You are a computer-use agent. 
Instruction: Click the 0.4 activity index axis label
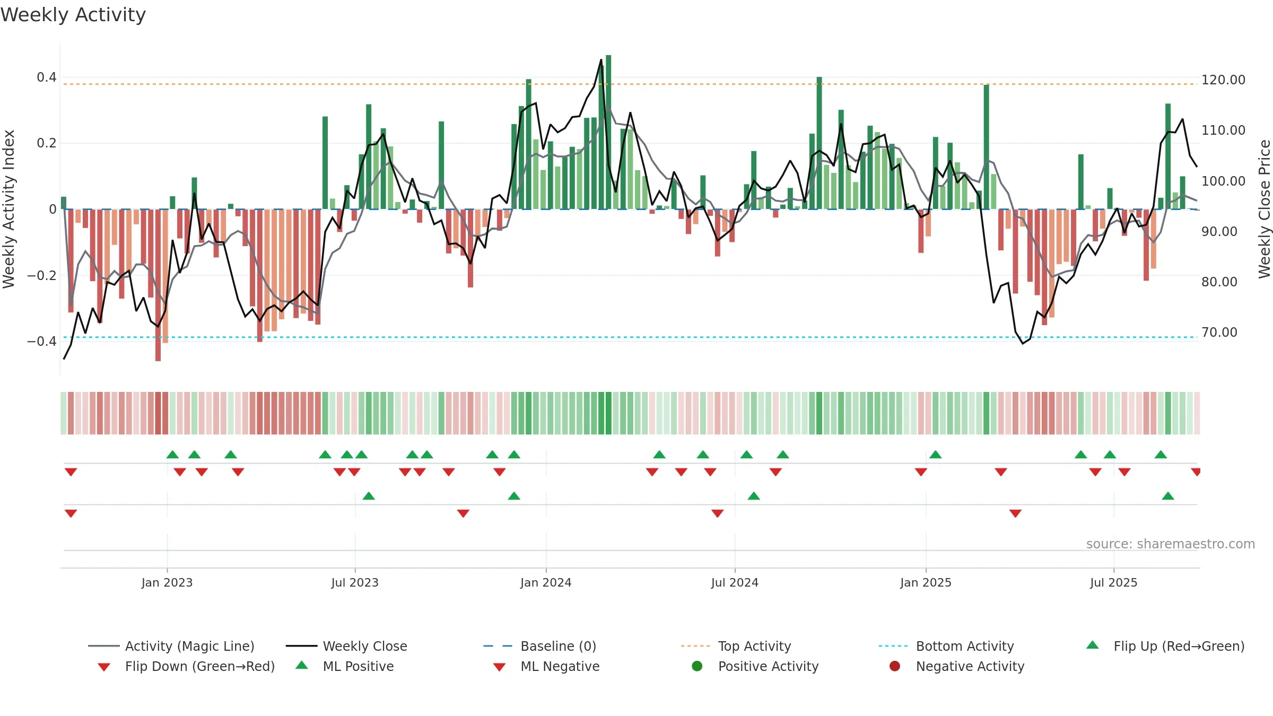click(47, 77)
